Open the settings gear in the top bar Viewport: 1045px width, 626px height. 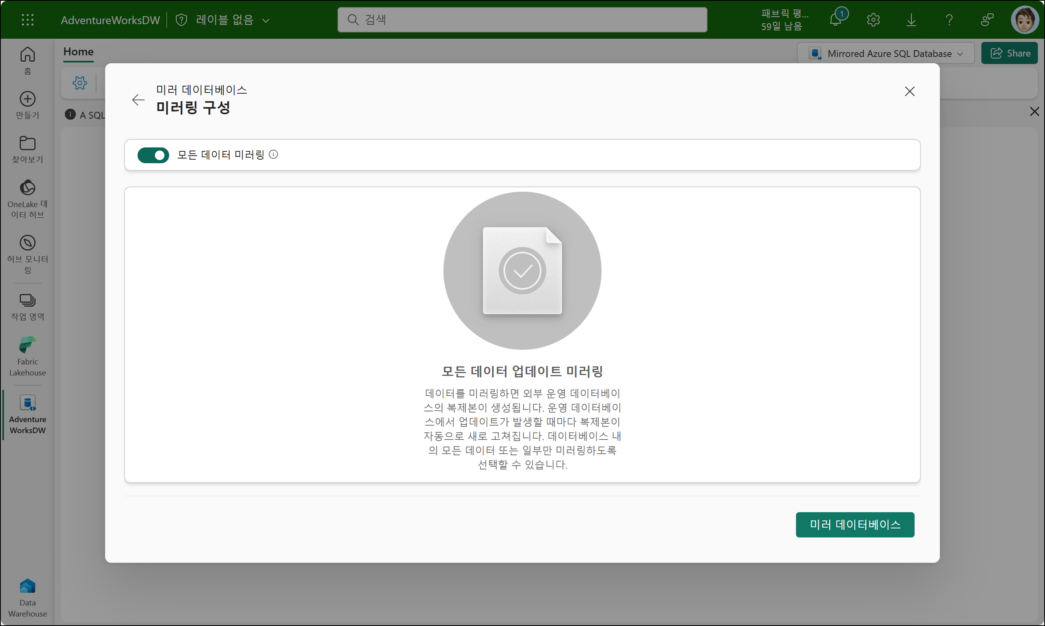873,20
